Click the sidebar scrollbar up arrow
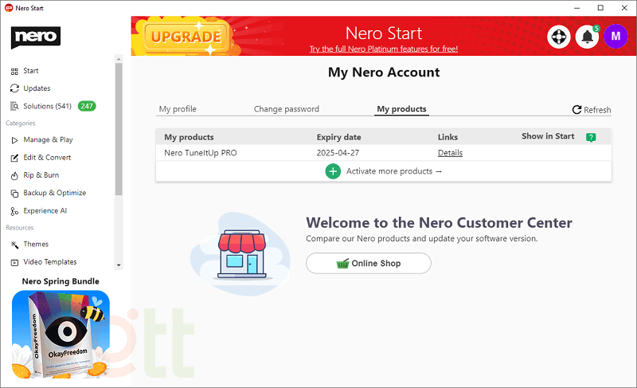 tap(119, 59)
